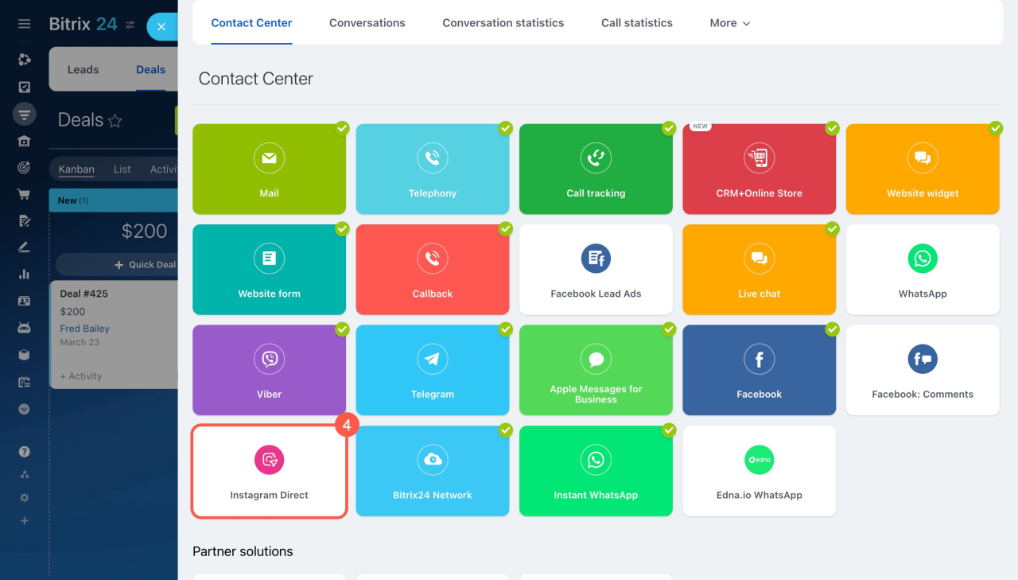The width and height of the screenshot is (1018, 580).
Task: Open the Instant WhatsApp tile
Action: coord(596,471)
